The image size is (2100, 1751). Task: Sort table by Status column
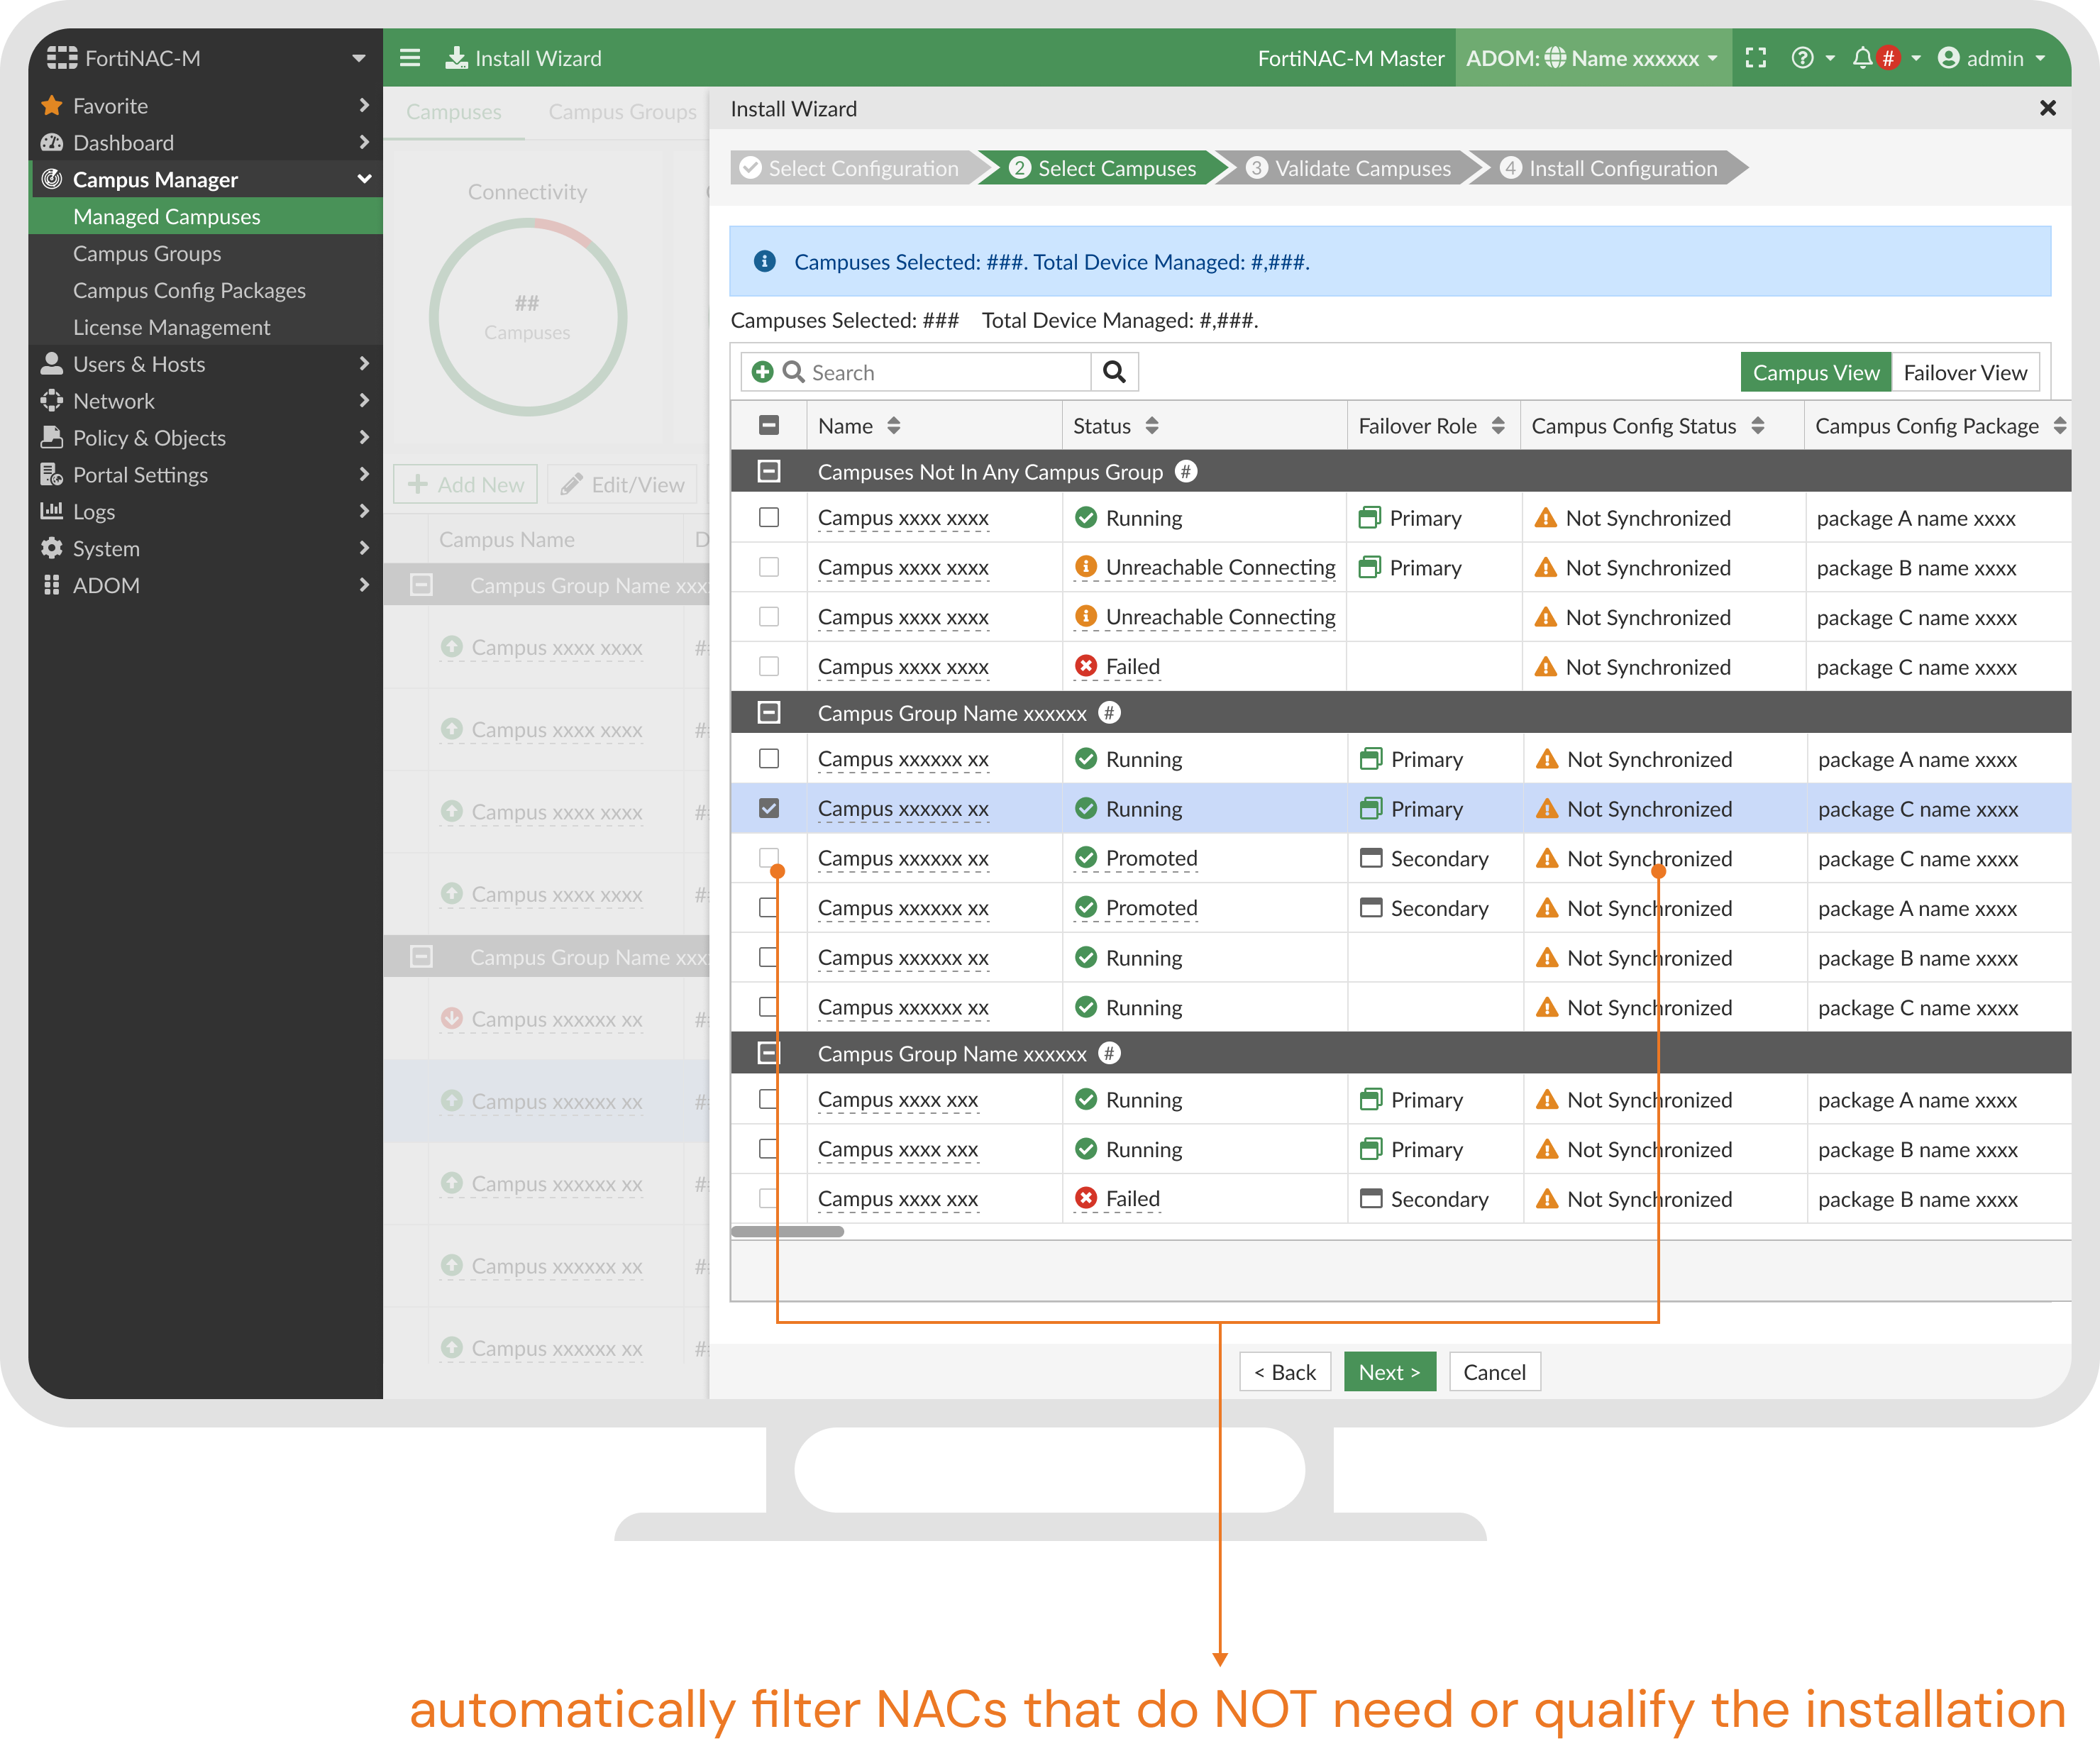point(1152,426)
